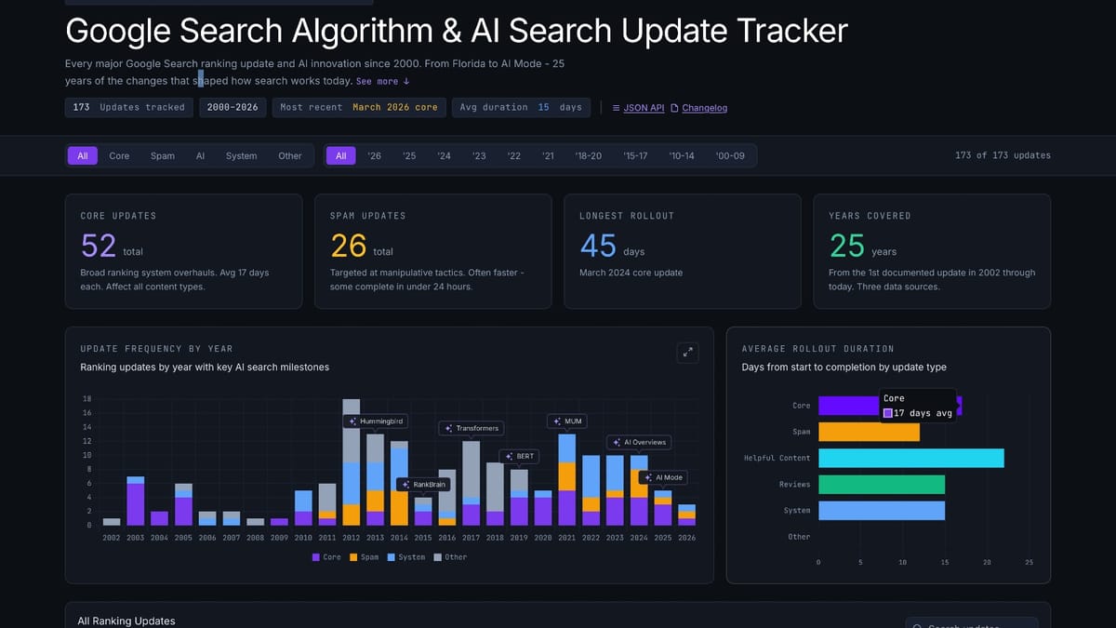Hide the System legend series
This screenshot has height=628, width=1116.
405,557
